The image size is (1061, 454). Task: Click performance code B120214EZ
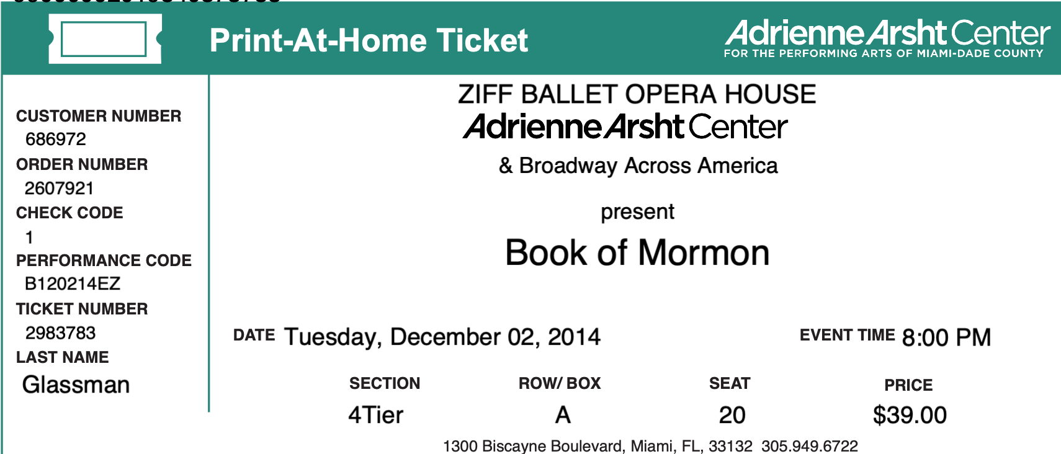click(x=73, y=283)
